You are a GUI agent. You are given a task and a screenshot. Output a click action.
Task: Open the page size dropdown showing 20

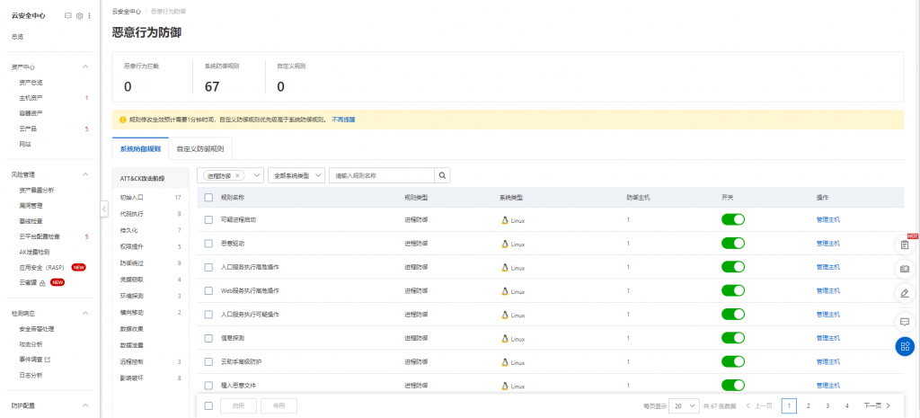tap(683, 406)
